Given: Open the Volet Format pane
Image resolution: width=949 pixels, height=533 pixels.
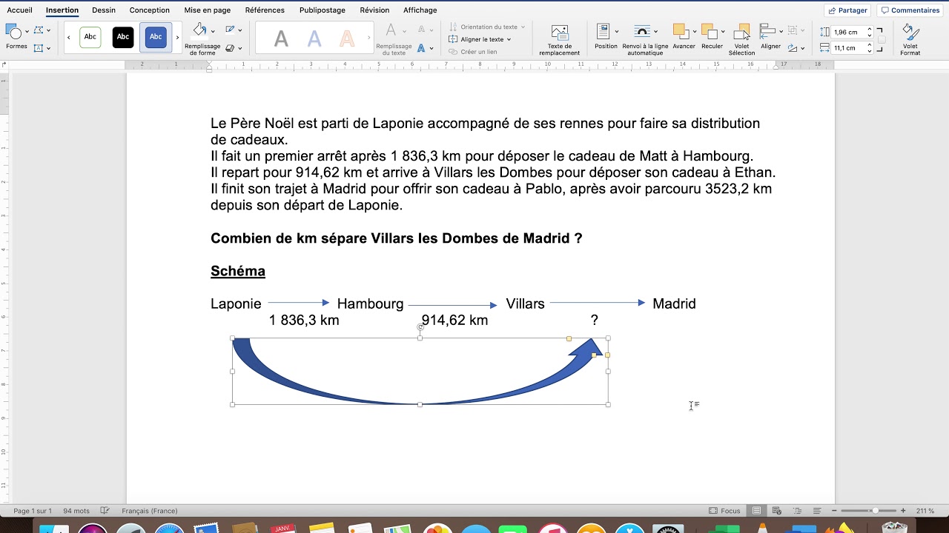Looking at the screenshot, I should pyautogui.click(x=910, y=40).
